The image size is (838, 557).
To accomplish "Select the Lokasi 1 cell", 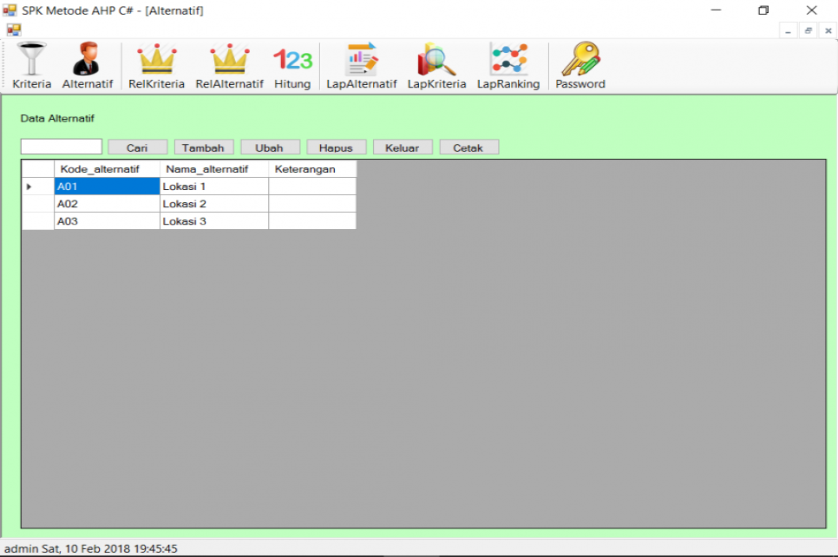I will [214, 186].
